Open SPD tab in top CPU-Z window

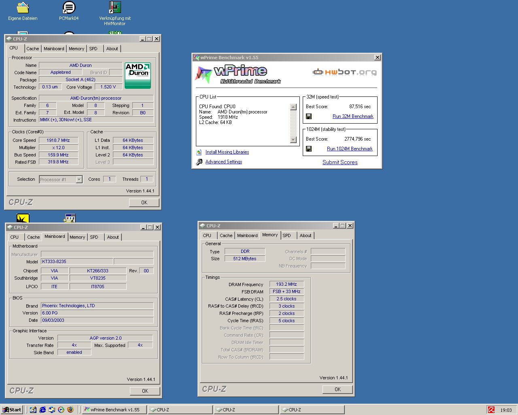coord(93,49)
